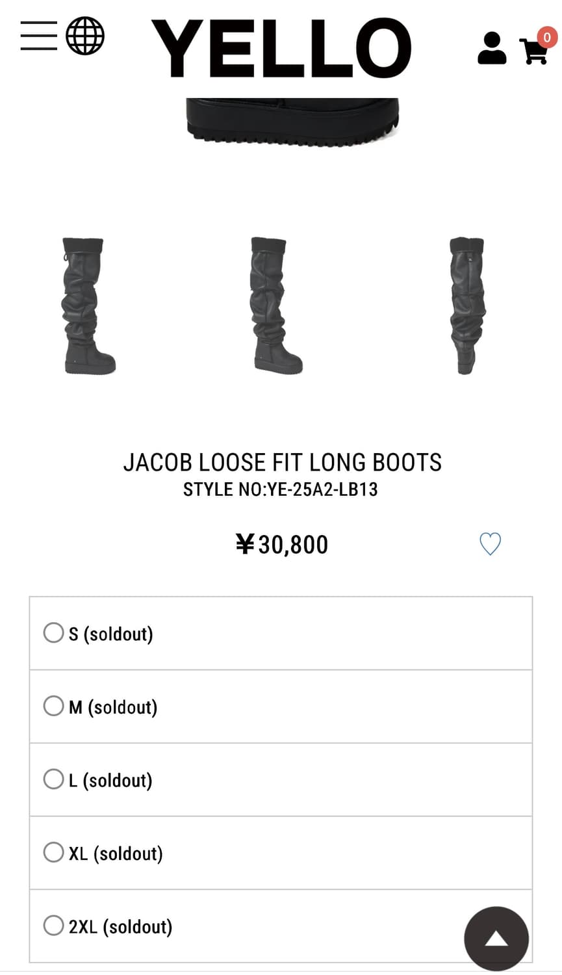View the third boot back-view thumbnail
The image size is (562, 975).
(x=466, y=305)
